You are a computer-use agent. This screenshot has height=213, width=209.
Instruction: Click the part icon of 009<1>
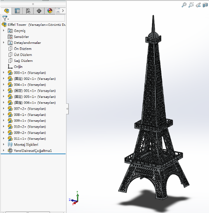[10, 121]
